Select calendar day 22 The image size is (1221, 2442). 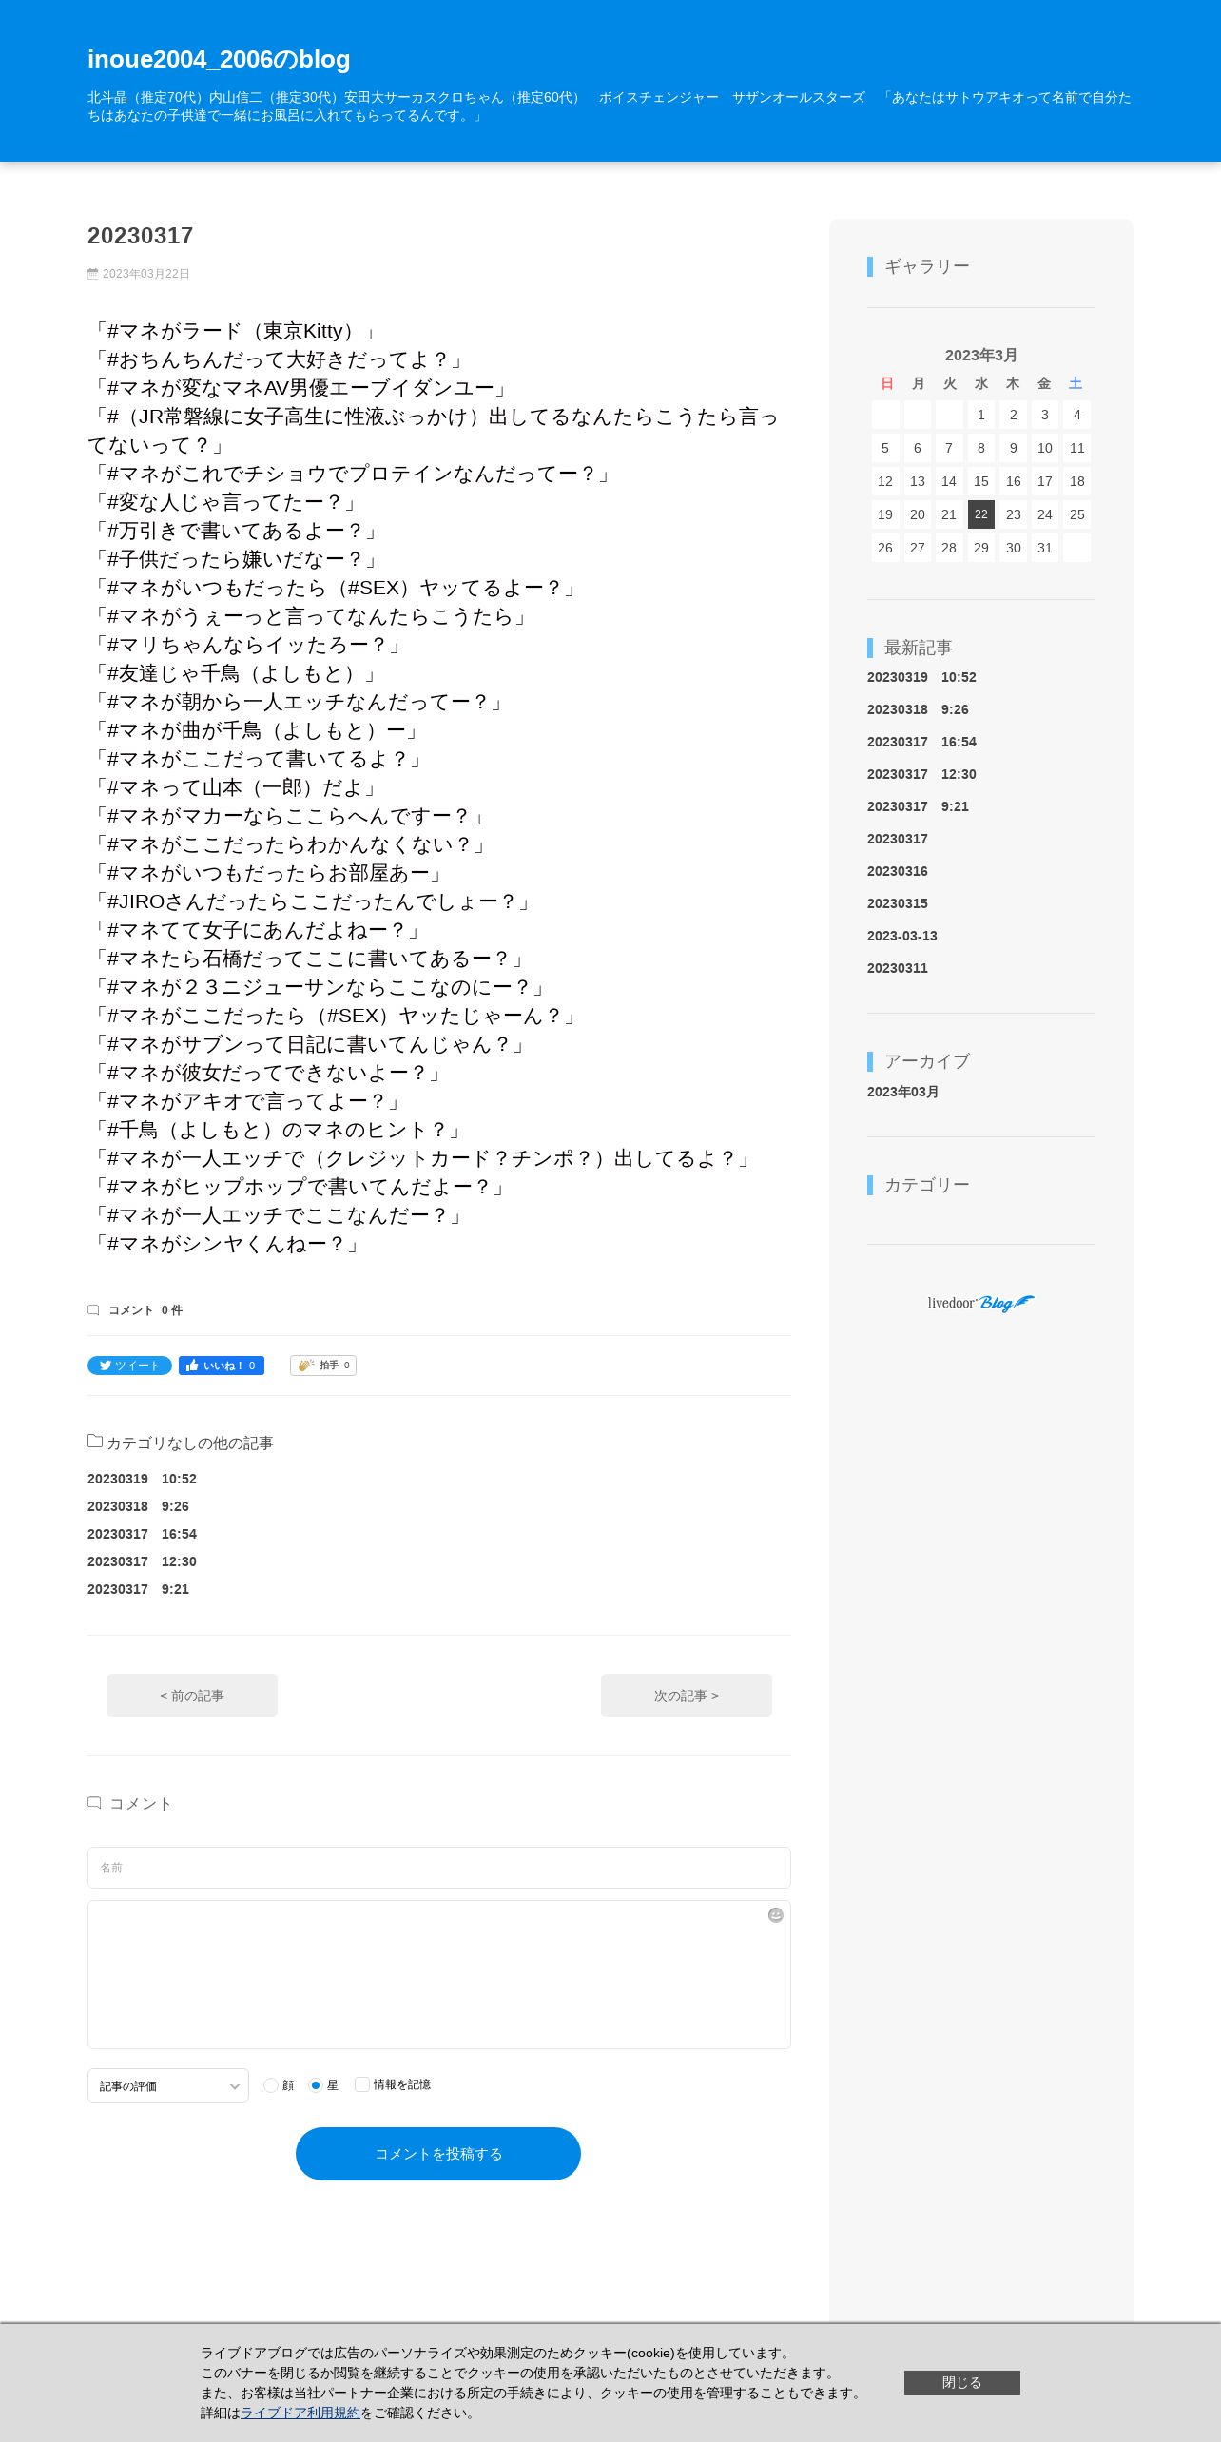coord(981,514)
